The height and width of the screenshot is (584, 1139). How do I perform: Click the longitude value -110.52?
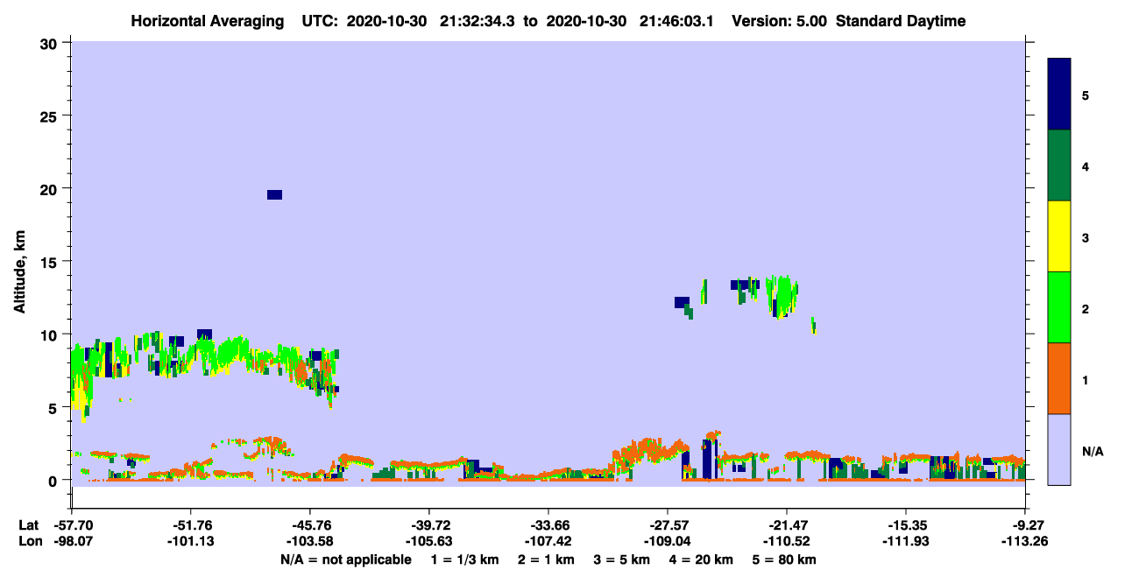point(787,541)
